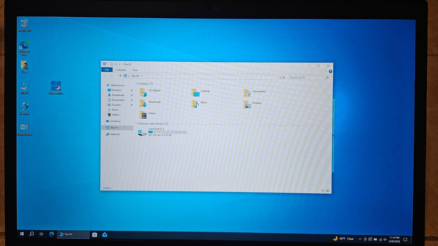The height and width of the screenshot is (246, 438).
Task: Open the Recycle Bin desktop icon
Action: tap(24, 25)
